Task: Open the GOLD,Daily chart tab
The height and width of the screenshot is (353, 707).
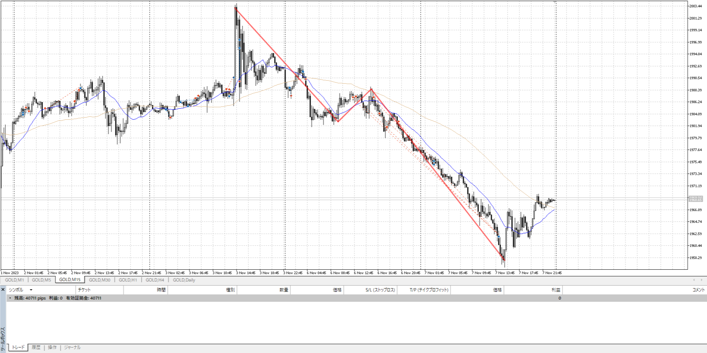Action: pos(184,280)
